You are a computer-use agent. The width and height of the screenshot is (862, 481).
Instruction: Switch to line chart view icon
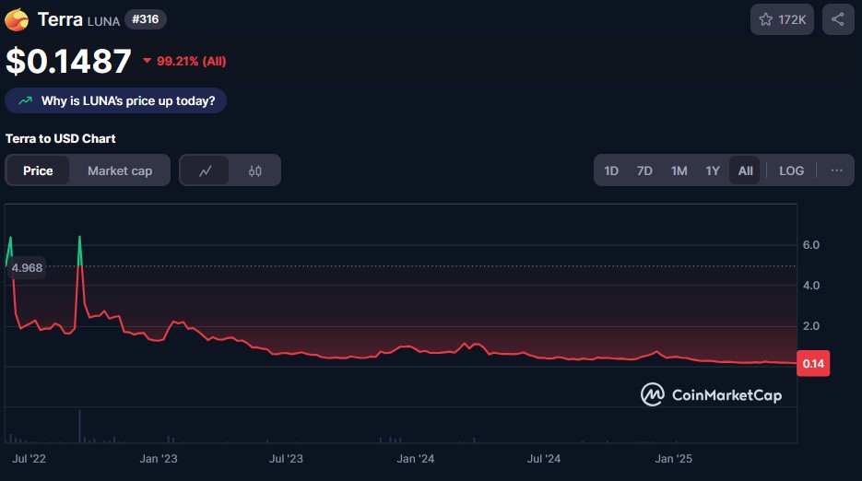[205, 171]
